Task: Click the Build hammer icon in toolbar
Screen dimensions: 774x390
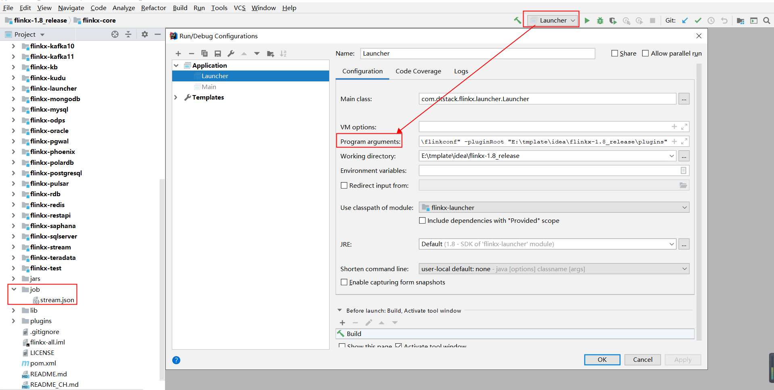Action: 517,21
